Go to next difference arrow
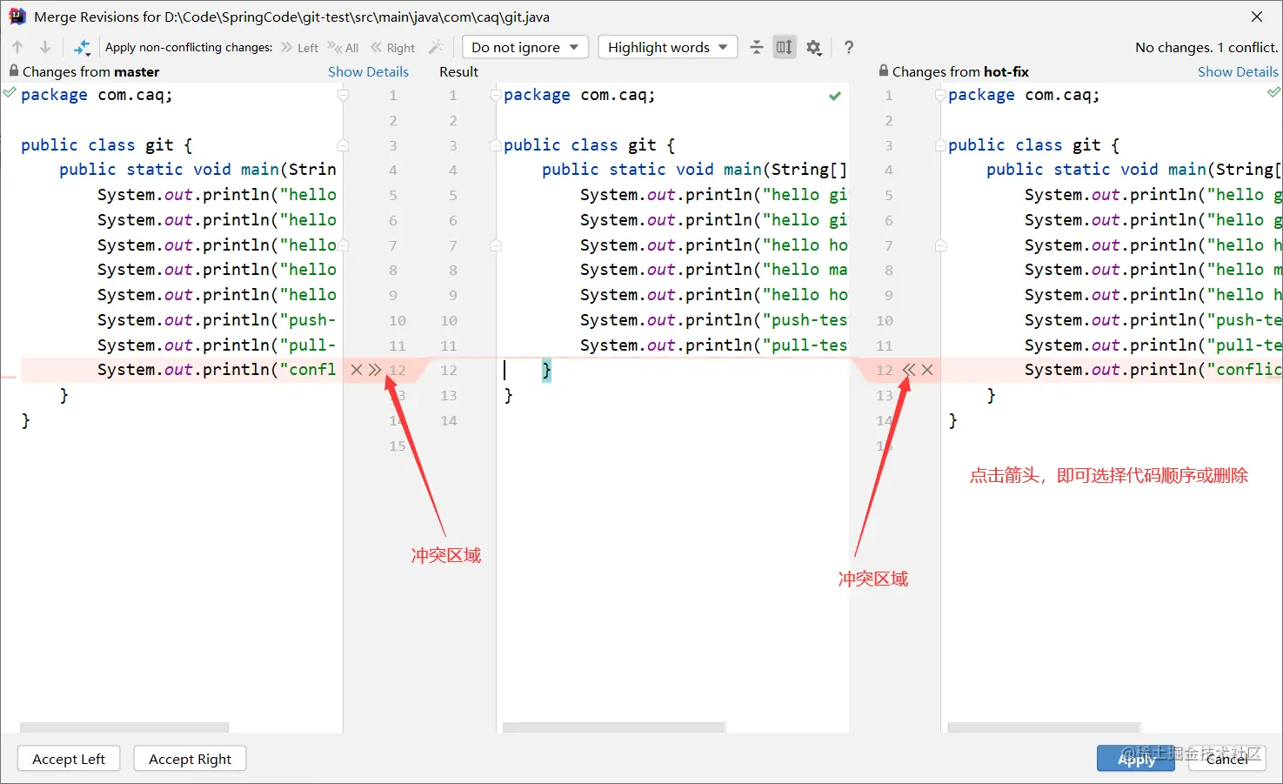1283x784 pixels. [x=45, y=47]
